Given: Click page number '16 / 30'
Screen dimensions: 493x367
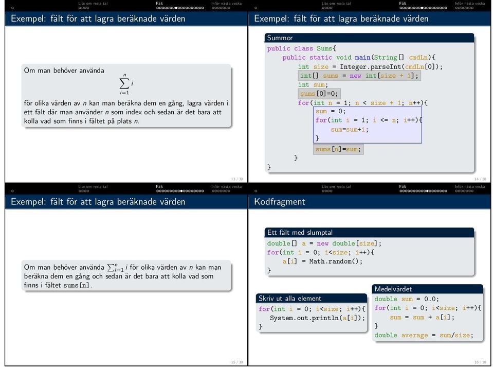Looking at the screenshot, I should (480, 362).
